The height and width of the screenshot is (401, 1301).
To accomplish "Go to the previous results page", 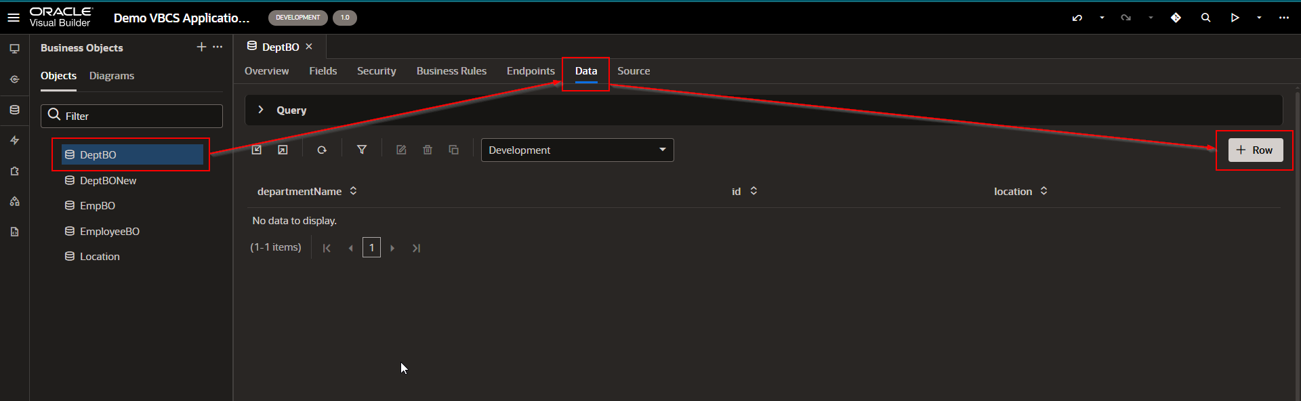I will tap(350, 248).
